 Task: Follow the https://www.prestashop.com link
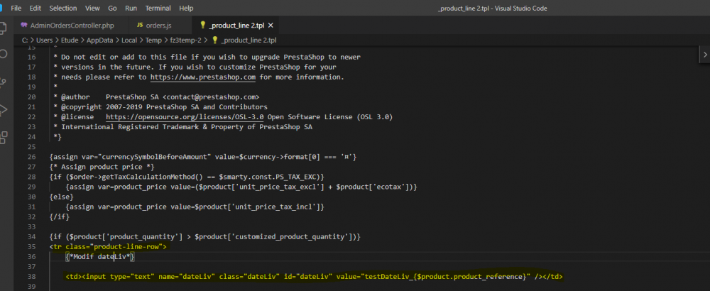203,77
